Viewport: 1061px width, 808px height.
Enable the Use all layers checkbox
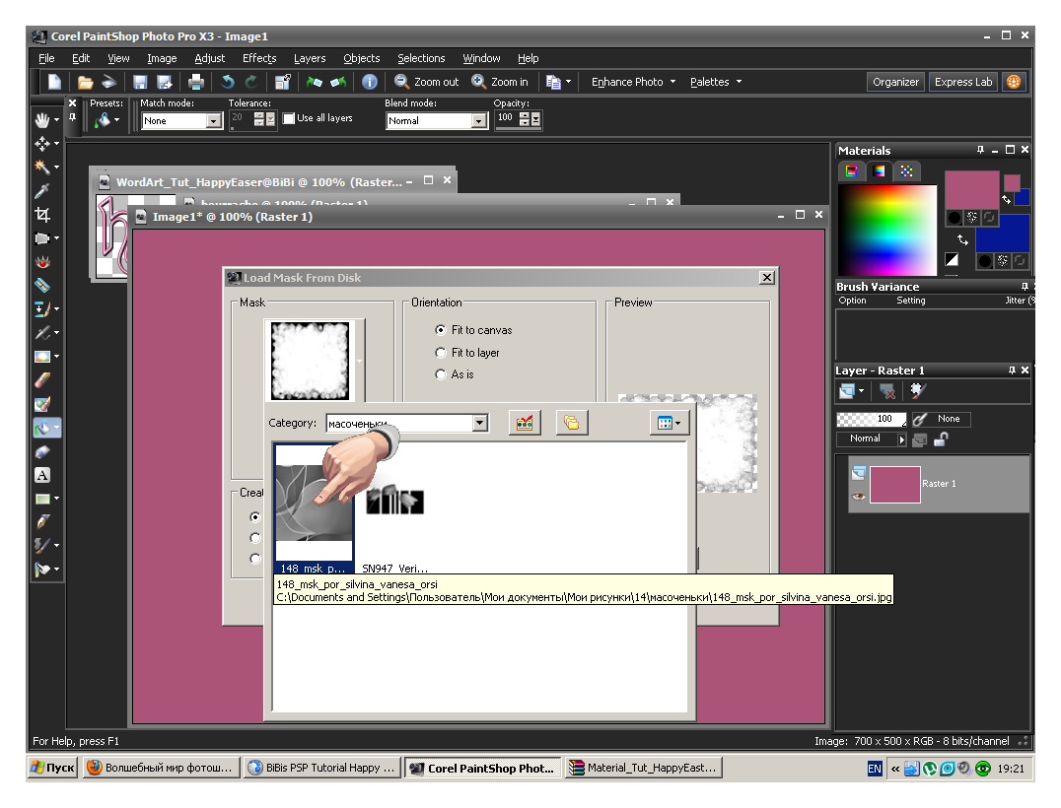289,118
